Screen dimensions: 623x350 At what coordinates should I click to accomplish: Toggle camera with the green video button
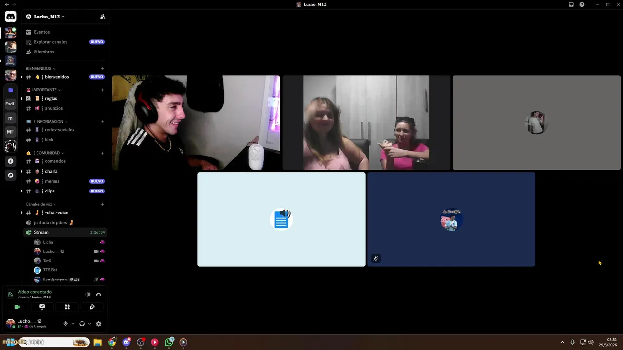[x=17, y=307]
